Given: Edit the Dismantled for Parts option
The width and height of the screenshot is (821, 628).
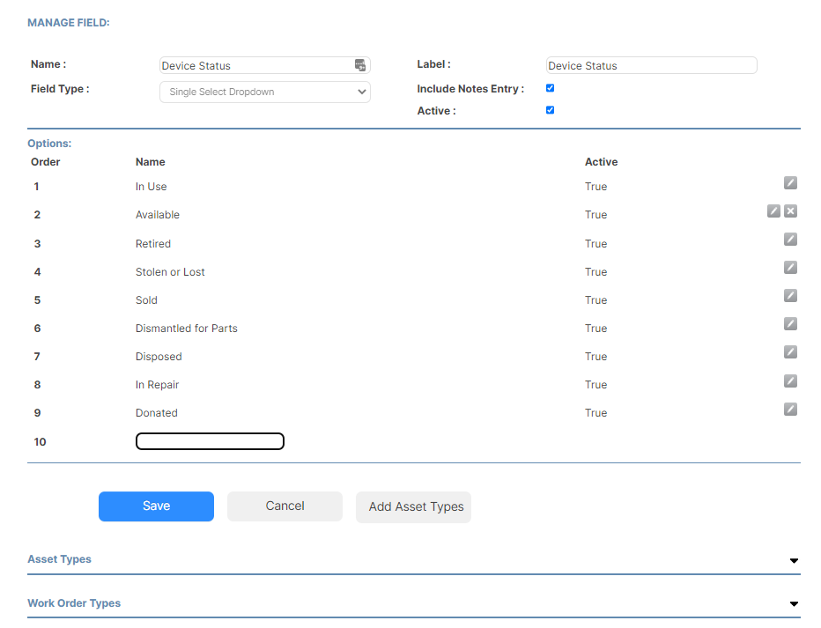Looking at the screenshot, I should (790, 324).
